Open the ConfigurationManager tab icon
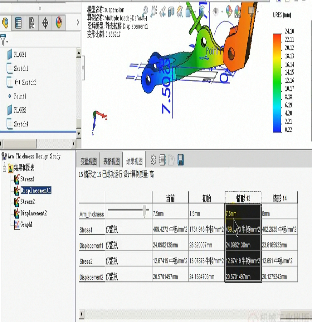Viewport: 312px width, 322px height. [x=32, y=23]
